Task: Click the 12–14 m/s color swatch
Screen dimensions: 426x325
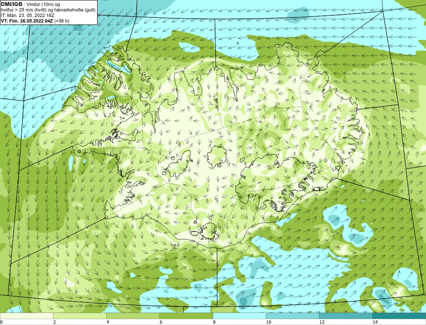Action: click(346, 316)
